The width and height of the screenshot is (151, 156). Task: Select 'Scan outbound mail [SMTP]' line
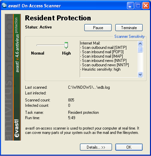[x=103, y=48]
